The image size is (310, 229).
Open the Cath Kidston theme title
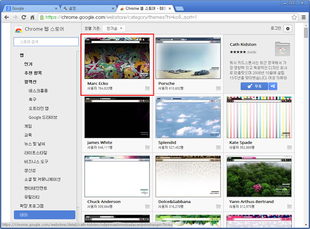(x=243, y=44)
